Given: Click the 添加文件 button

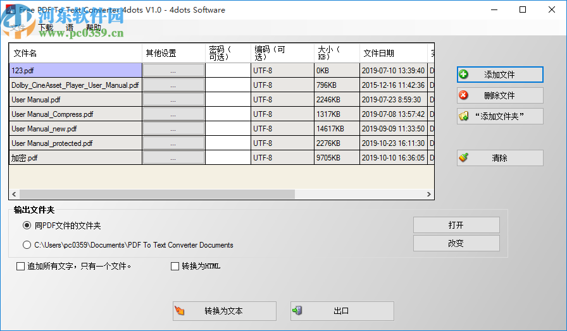Looking at the screenshot, I should pos(500,75).
